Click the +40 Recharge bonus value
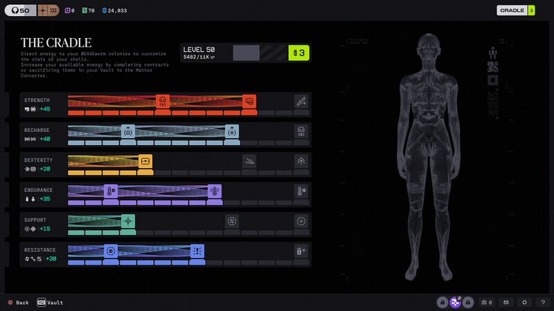 click(45, 140)
